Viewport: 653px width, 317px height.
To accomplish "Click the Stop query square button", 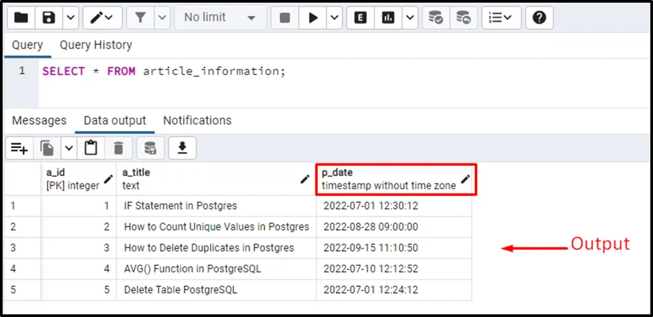I will 285,18.
